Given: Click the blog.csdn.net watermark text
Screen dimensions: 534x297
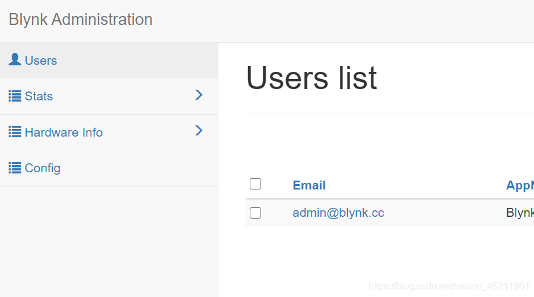Looking at the screenshot, I should (x=449, y=286).
